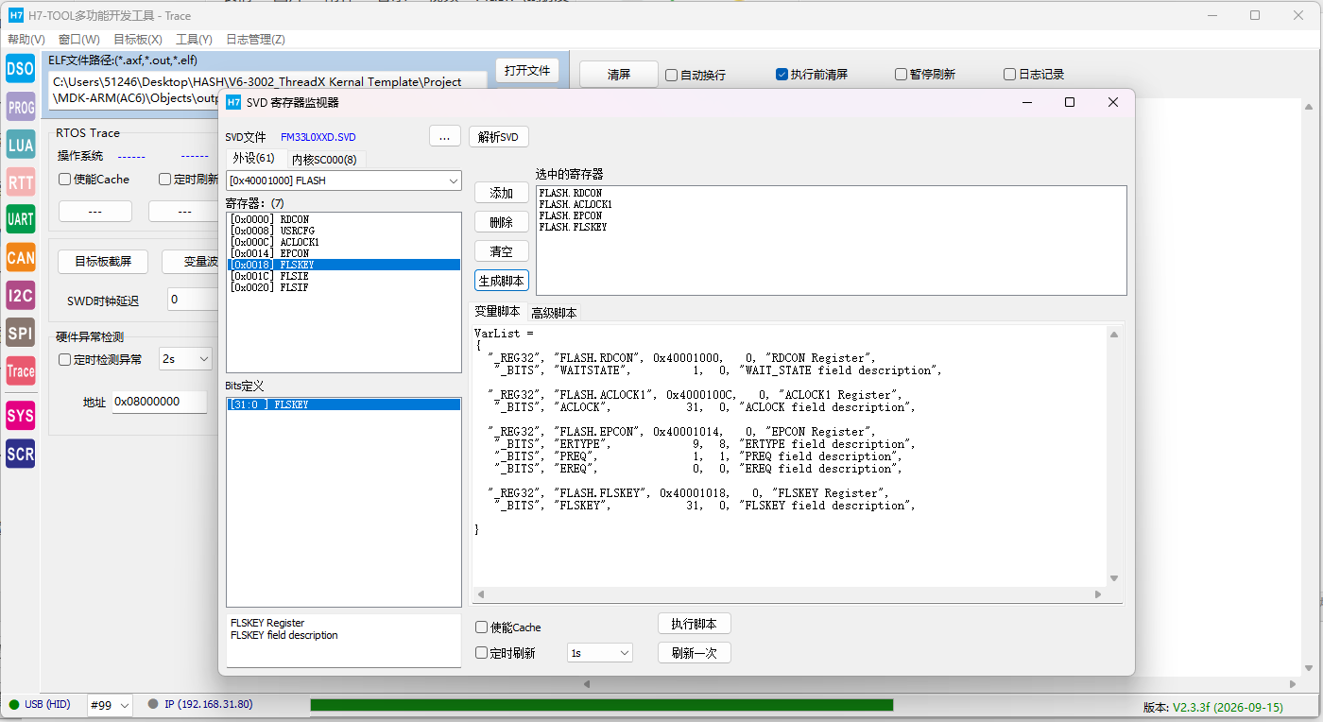Browse for SVD file with ... button

click(x=445, y=137)
